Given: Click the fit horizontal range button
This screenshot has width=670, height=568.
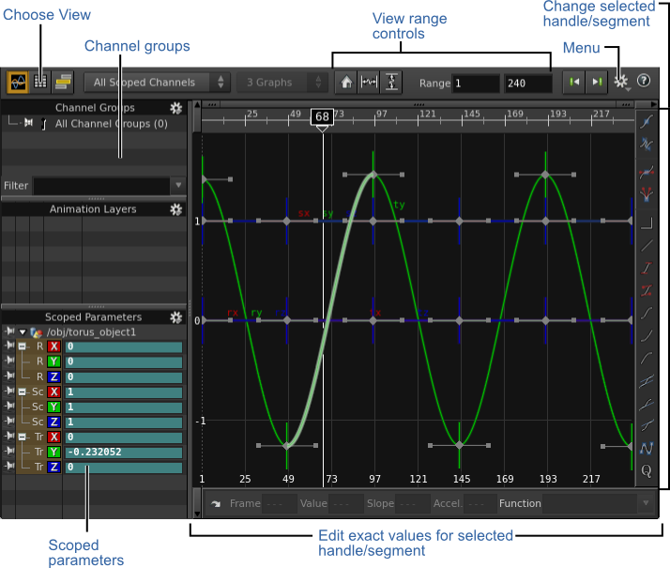Looking at the screenshot, I should pyautogui.click(x=370, y=83).
